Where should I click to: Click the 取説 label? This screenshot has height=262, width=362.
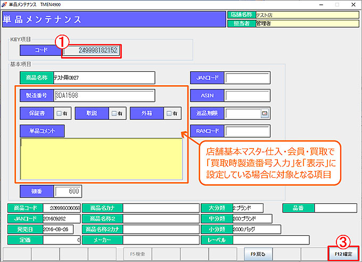[x=92, y=113]
